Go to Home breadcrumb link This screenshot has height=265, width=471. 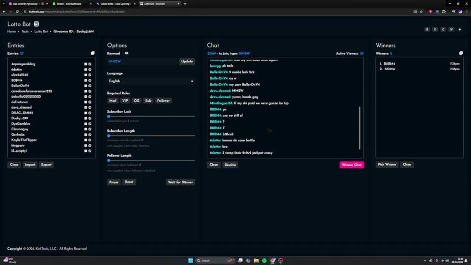tap(11, 31)
